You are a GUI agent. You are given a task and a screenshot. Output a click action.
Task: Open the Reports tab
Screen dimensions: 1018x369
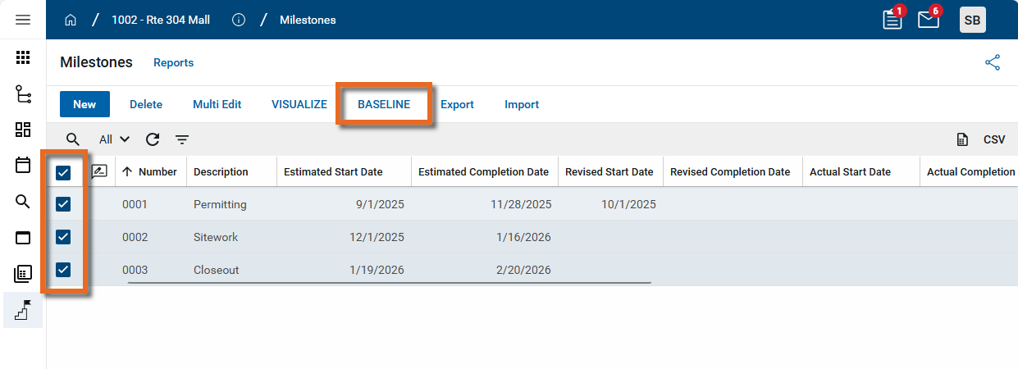coord(173,62)
